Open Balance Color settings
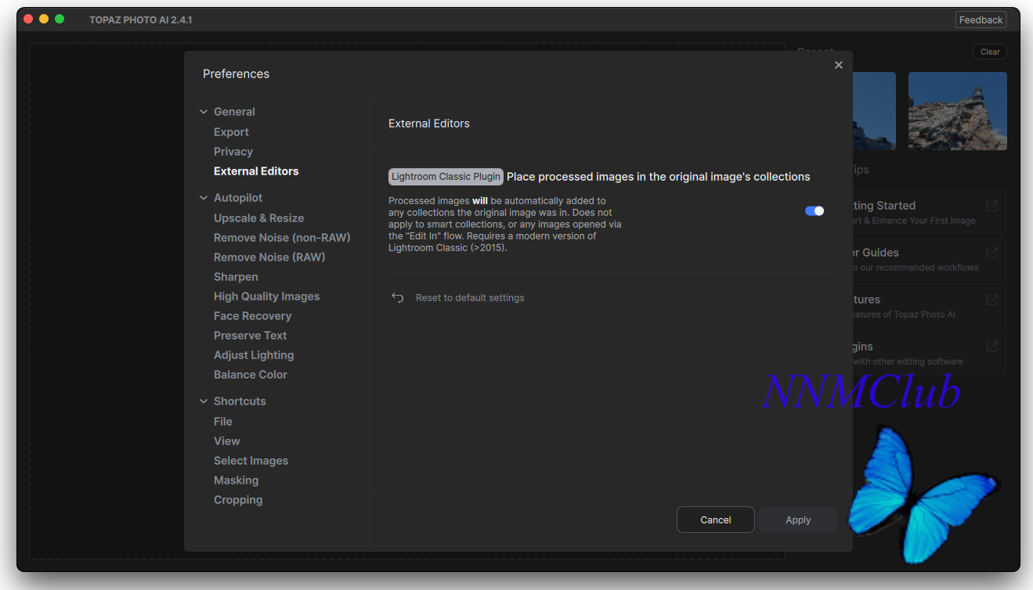 pyautogui.click(x=250, y=375)
